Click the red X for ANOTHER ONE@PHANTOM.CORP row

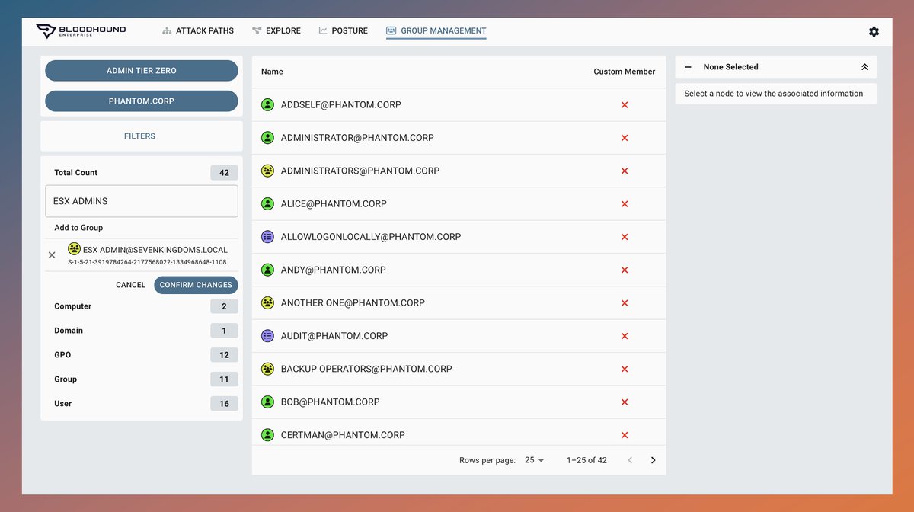625,302
